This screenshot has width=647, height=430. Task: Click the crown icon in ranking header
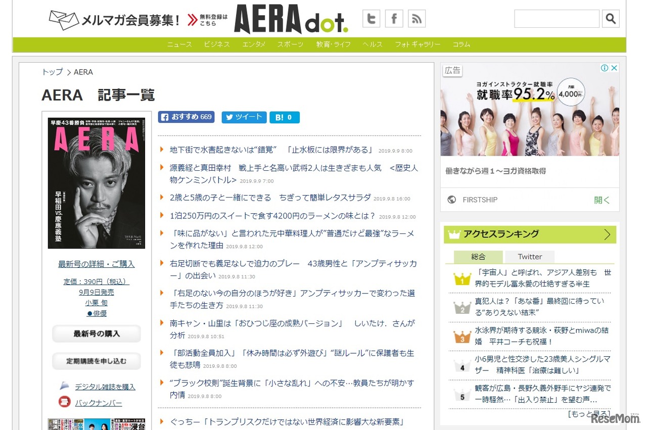(454, 234)
